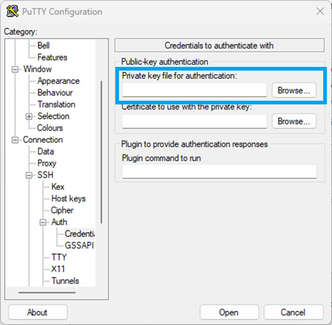Click the plugin command input field
The image size is (332, 325).
220,172
